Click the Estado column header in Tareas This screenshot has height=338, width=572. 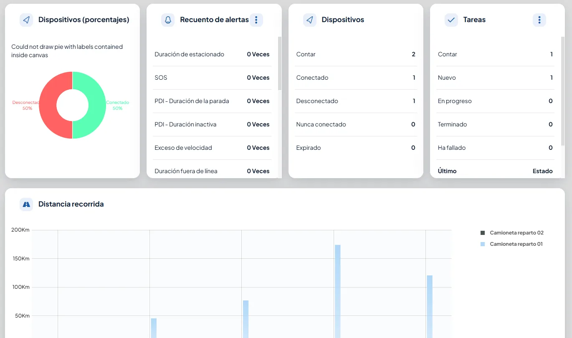[543, 171]
